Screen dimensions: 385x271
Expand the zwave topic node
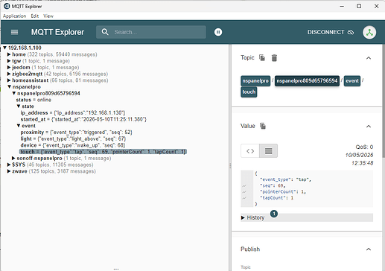coord(9,171)
